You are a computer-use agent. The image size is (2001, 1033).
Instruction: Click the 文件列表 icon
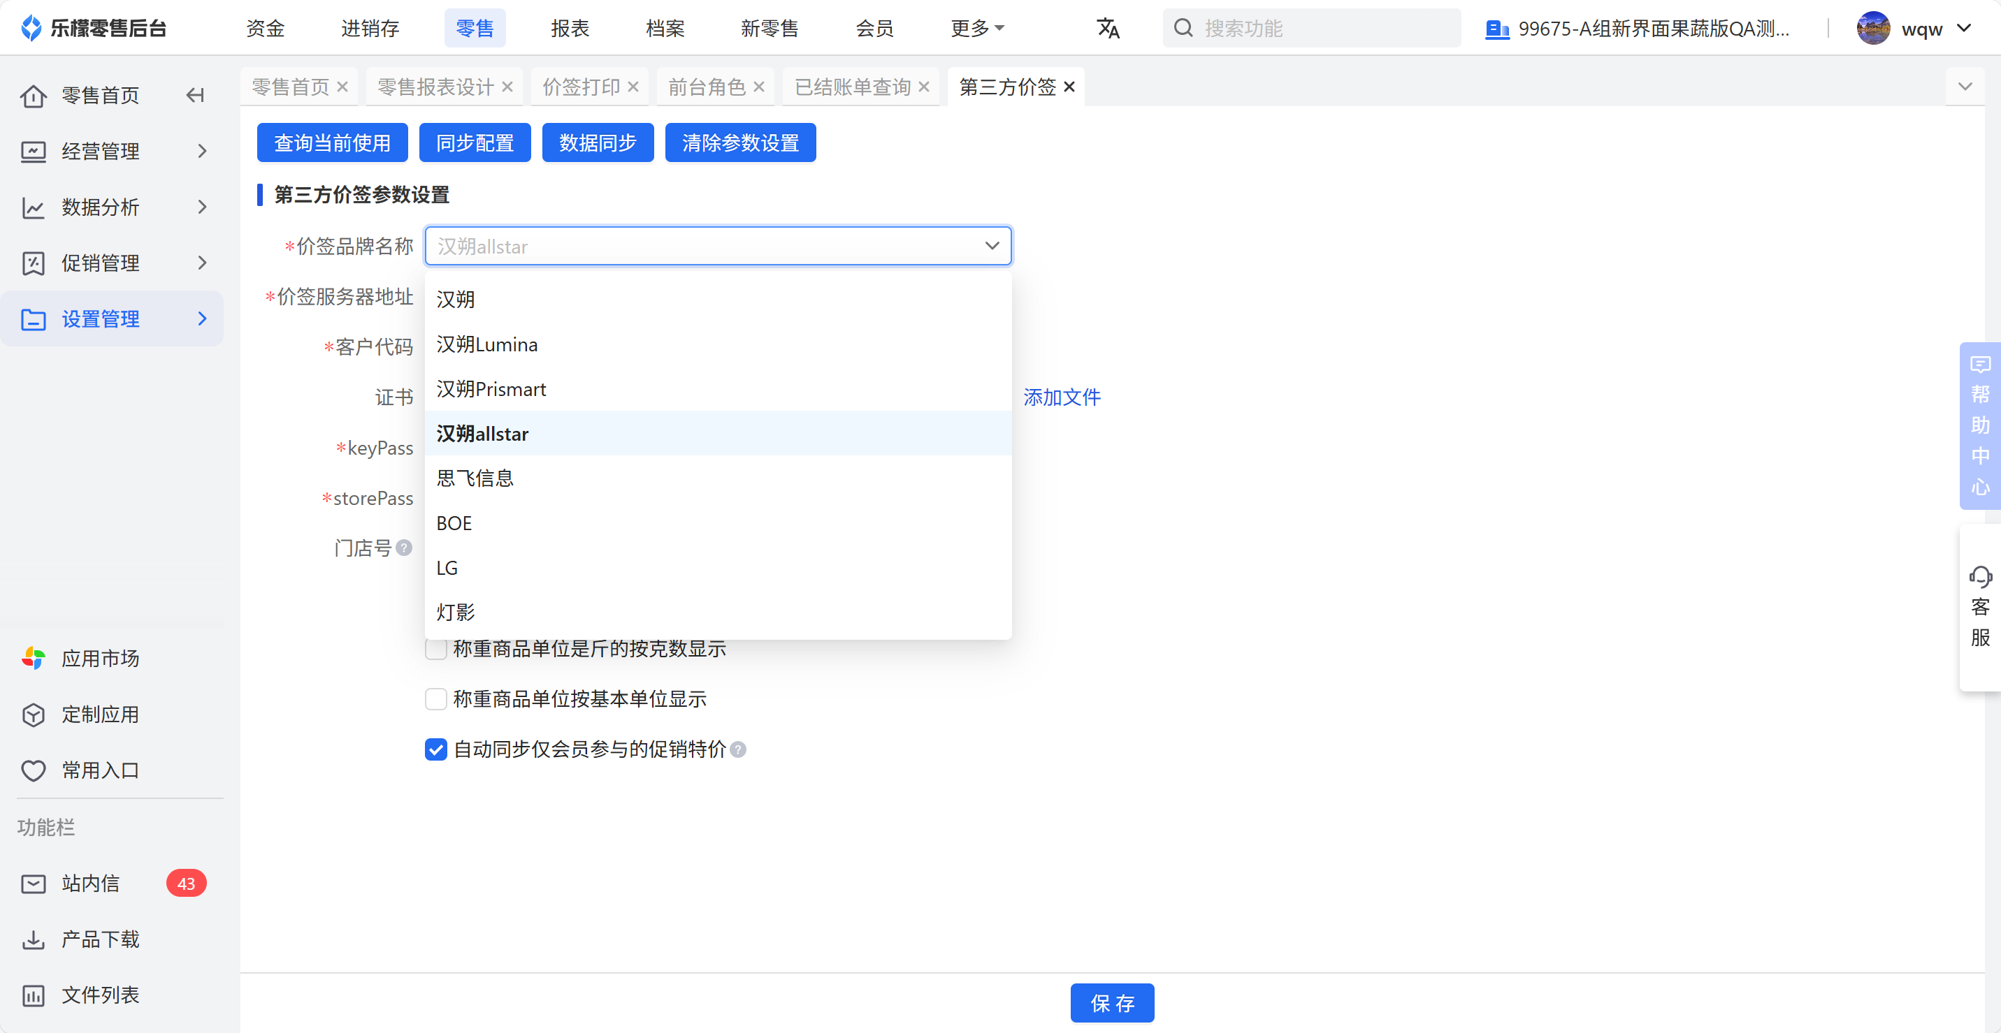(x=34, y=995)
